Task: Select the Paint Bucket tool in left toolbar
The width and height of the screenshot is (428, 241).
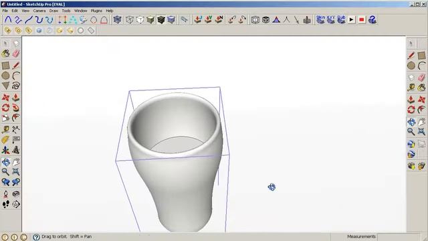Action: click(5, 54)
